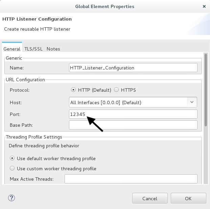Image resolution: width=210 pixels, height=209 pixels.
Task: Focus the Name field containing HTTP_Listener_Configuration
Action: point(133,68)
